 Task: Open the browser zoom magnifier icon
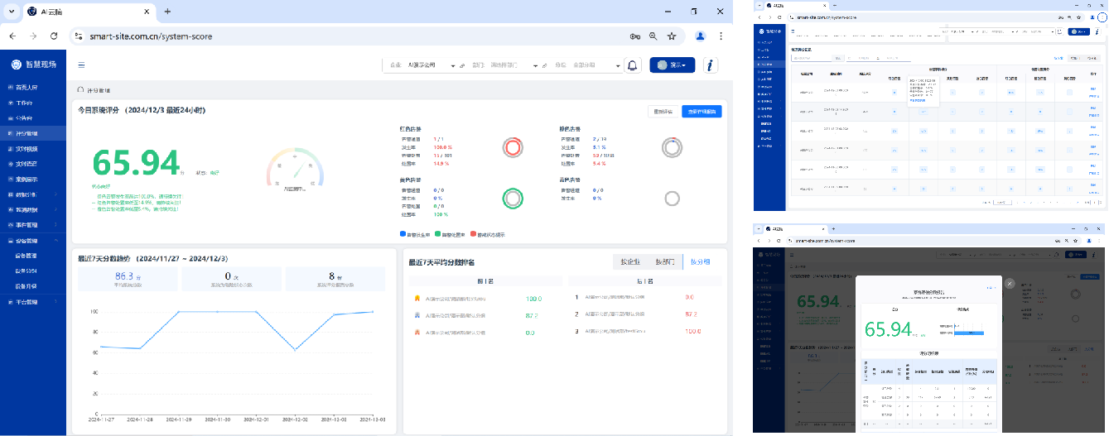coord(653,36)
